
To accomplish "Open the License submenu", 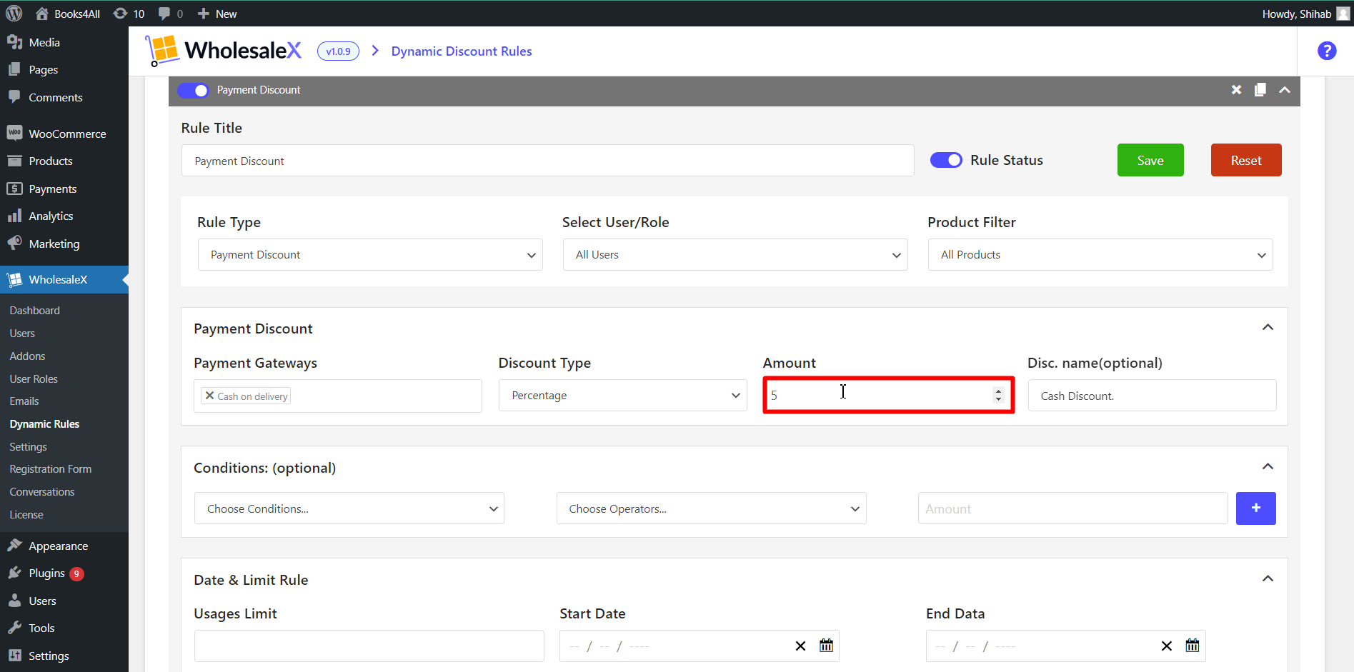I will [x=26, y=515].
